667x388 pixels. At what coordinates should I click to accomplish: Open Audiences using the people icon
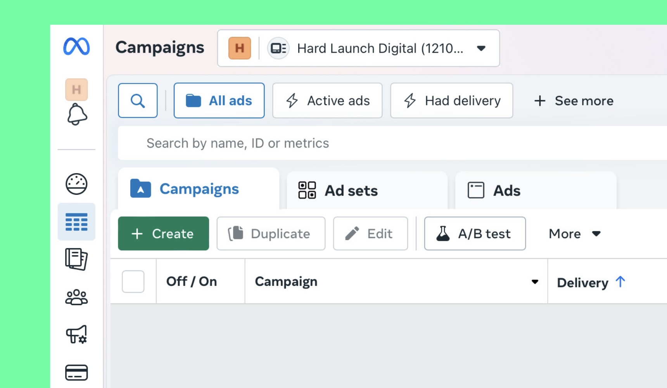(x=76, y=297)
